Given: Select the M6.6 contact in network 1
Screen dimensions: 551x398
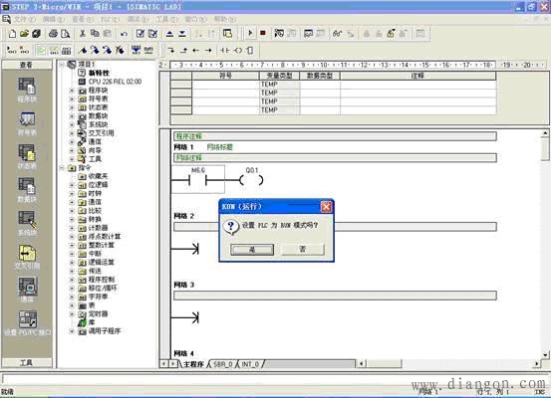Looking at the screenshot, I should click(x=198, y=179).
